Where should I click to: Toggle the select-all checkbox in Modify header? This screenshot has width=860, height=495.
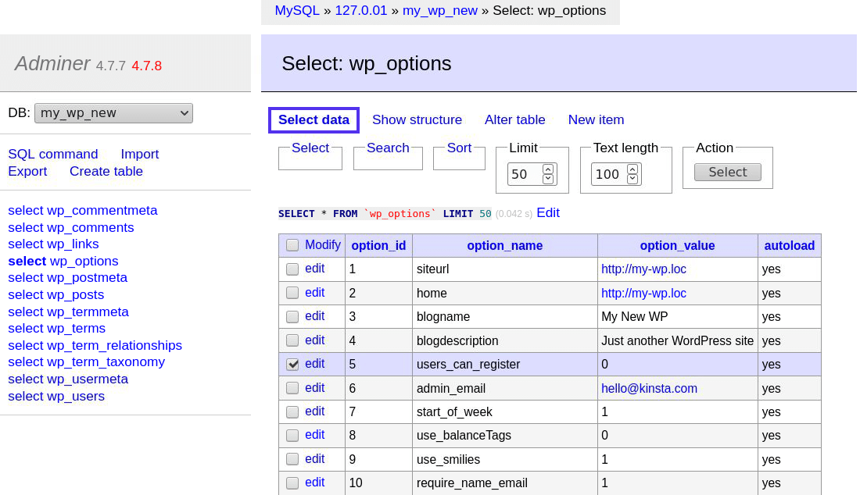tap(292, 245)
